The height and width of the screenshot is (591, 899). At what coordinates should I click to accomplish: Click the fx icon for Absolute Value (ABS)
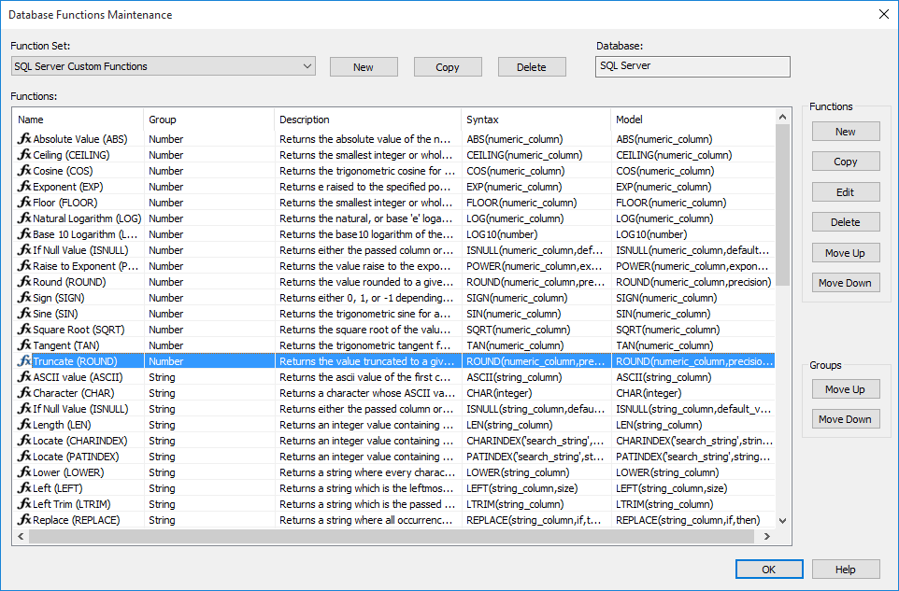tap(24, 139)
